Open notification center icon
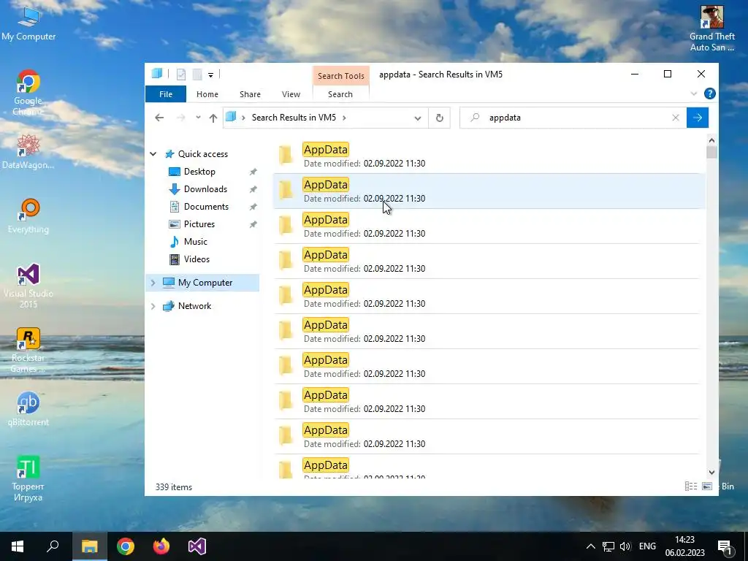 pos(725,546)
